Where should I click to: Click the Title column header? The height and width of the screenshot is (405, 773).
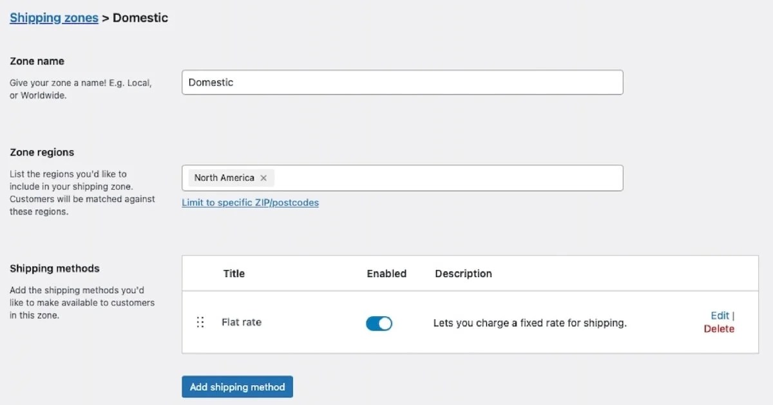[x=234, y=273]
